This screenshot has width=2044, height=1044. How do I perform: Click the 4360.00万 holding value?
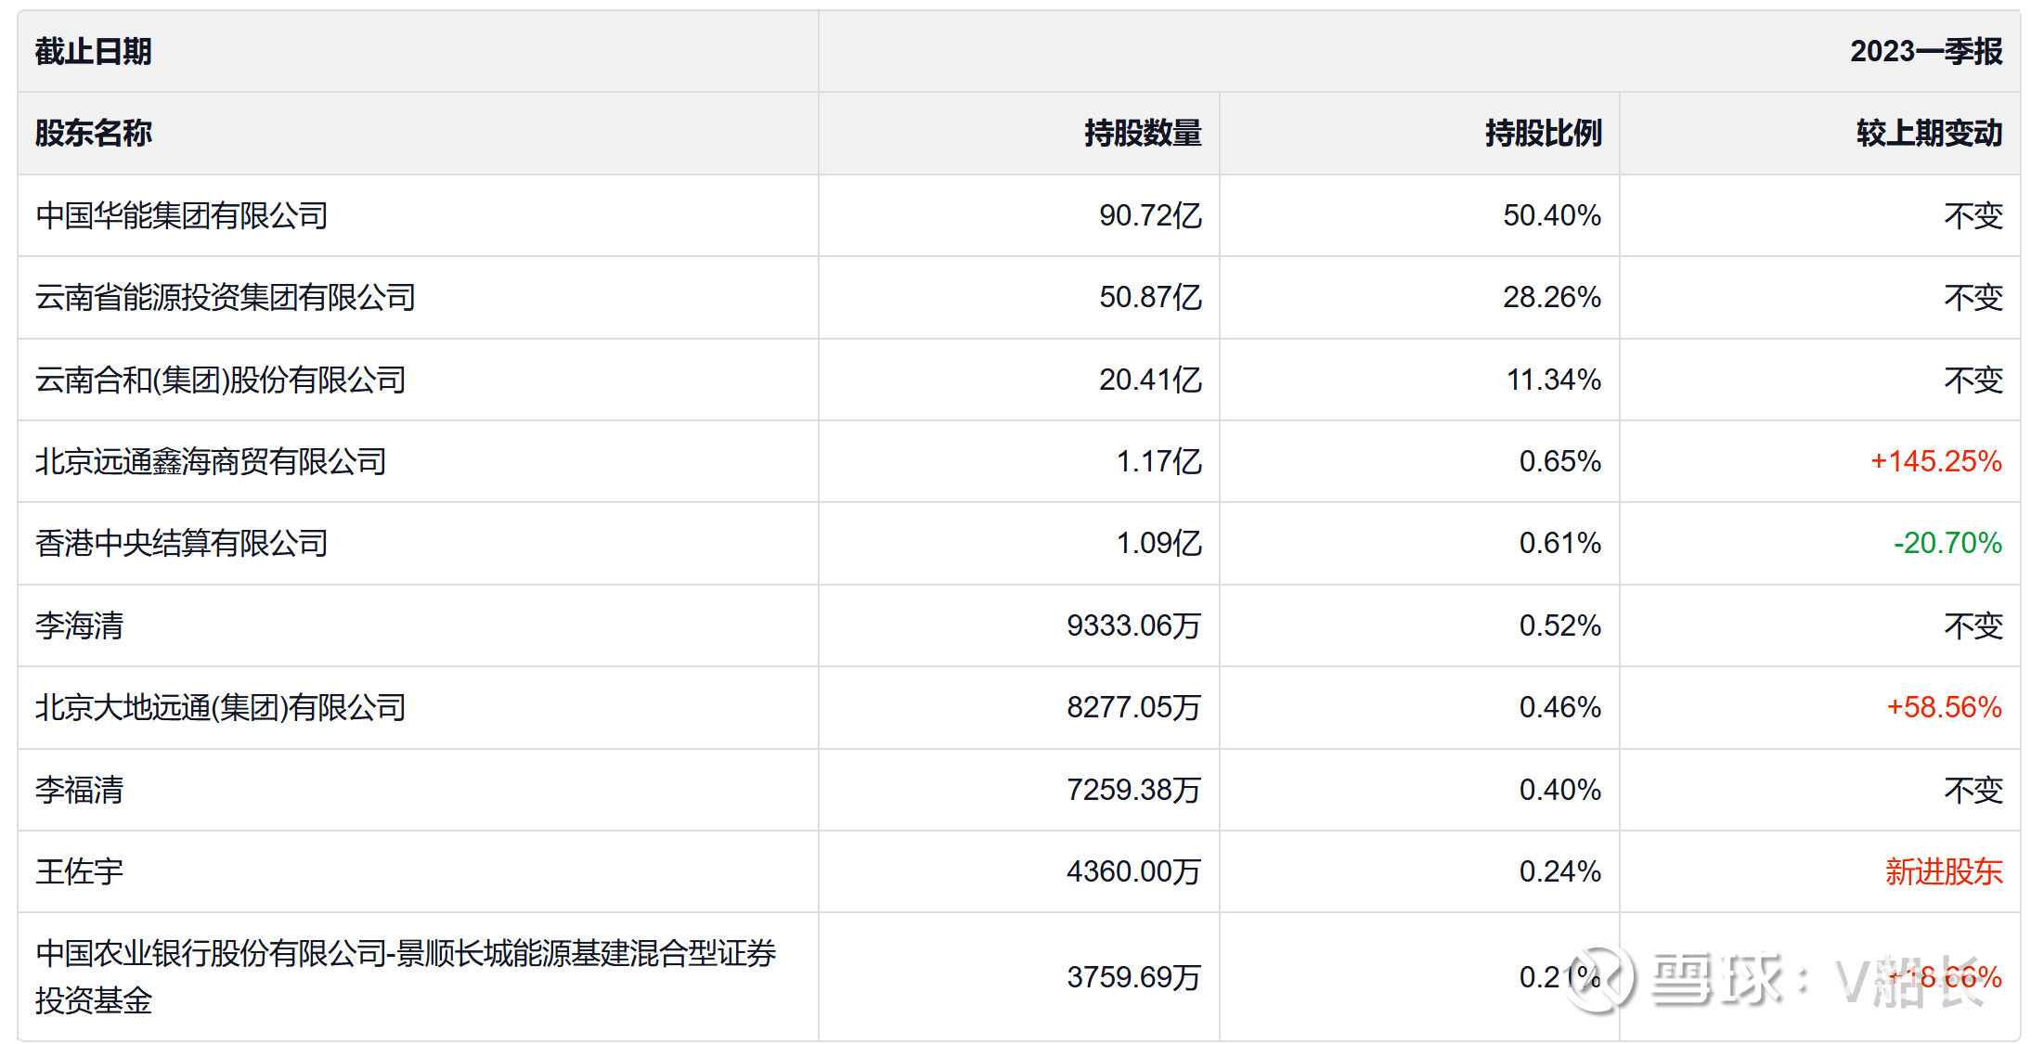[1134, 871]
